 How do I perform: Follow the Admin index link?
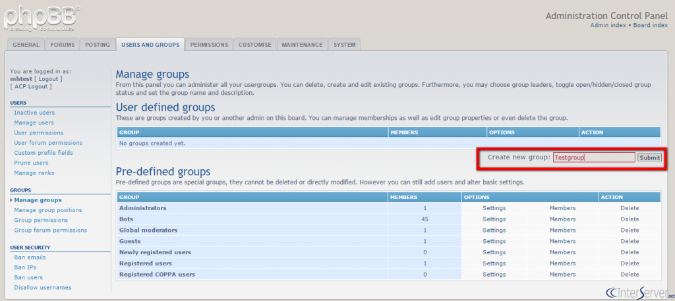[x=608, y=26]
